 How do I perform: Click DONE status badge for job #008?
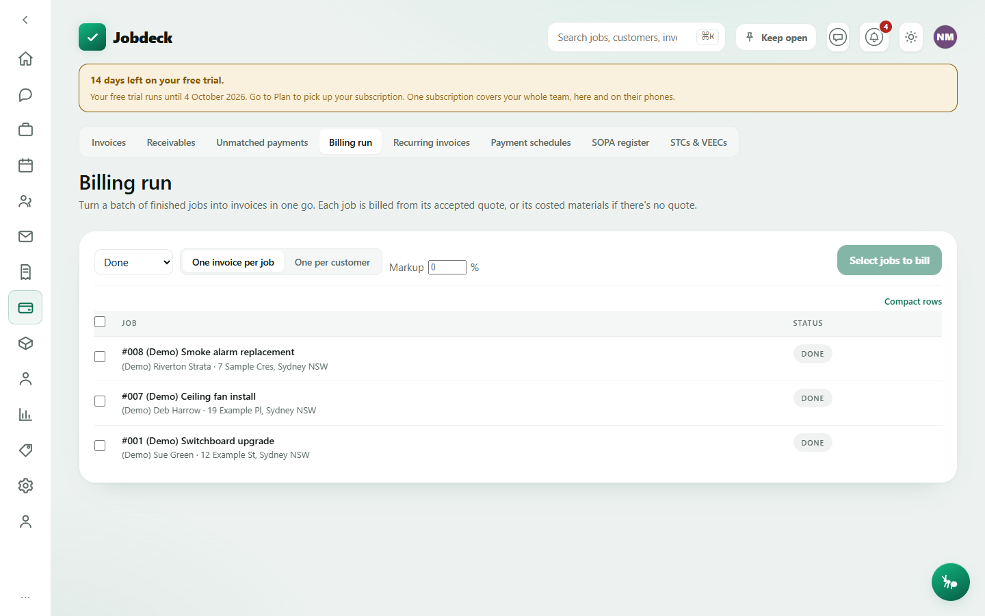(813, 354)
